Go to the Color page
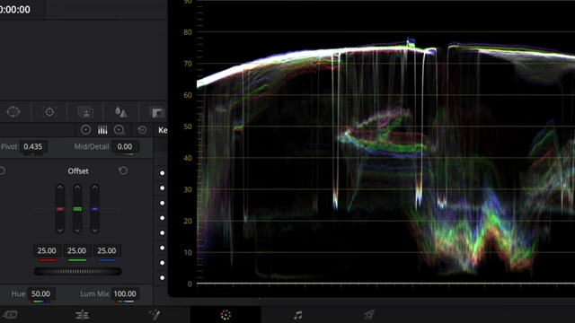This screenshot has height=323, width=575. click(226, 315)
